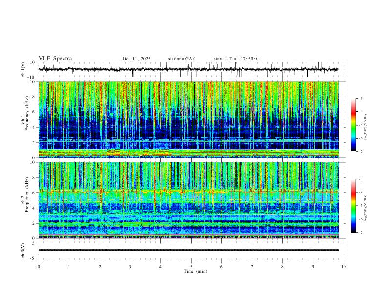387x299 pixels.
Task: Click the '6' kHz tick of ch.2 spectrogram
Action: (x=34, y=193)
